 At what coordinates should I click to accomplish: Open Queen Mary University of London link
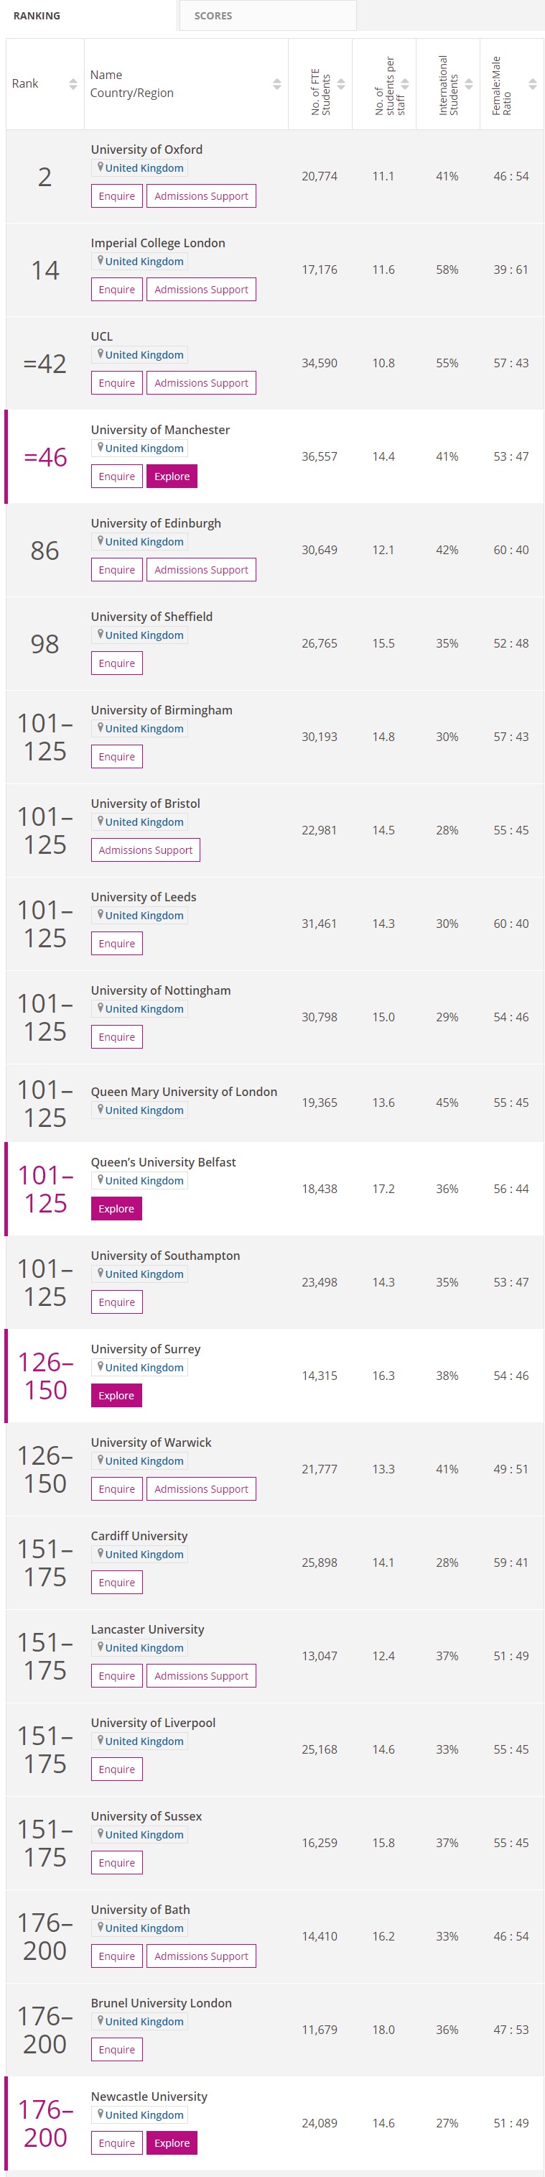tap(185, 1092)
